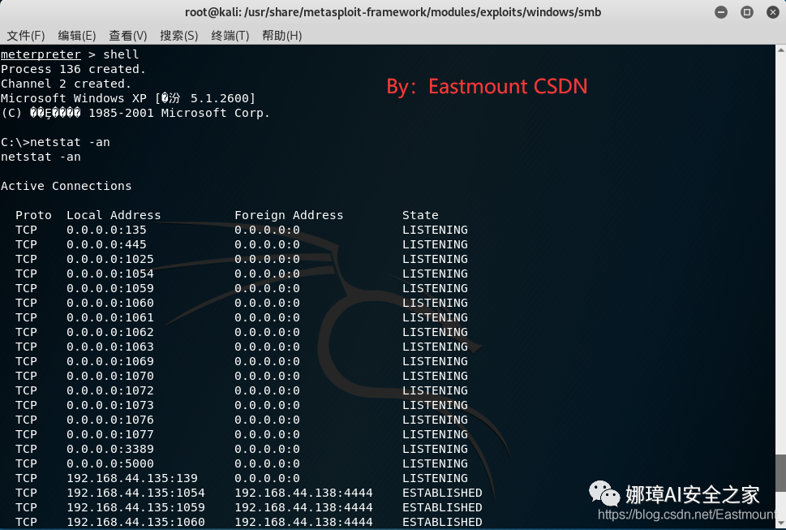Open the 帮助(H) menu

coord(281,36)
